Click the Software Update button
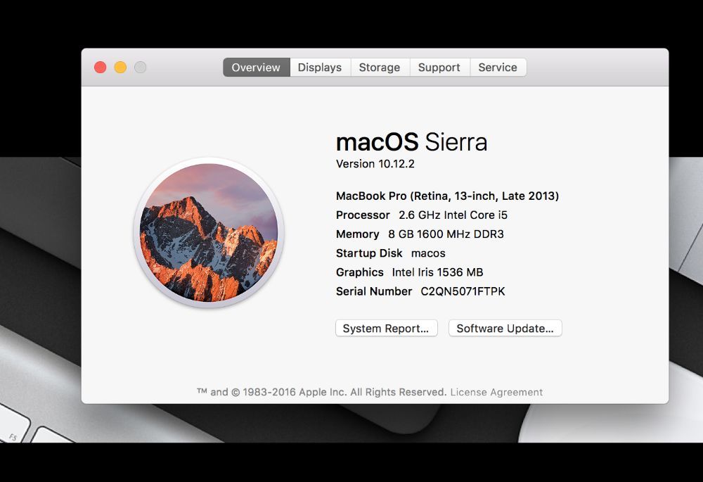Viewport: 703px width, 482px height. (505, 328)
